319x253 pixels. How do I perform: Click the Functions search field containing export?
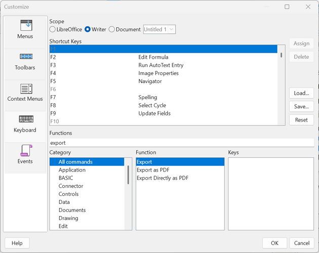(x=182, y=143)
